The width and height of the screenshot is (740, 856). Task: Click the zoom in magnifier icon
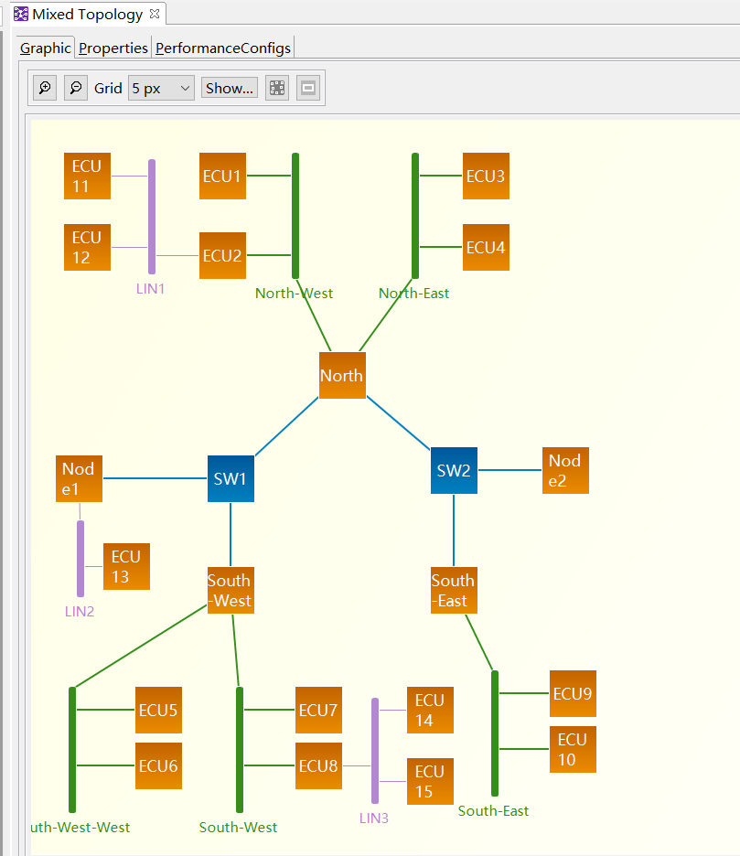(x=45, y=88)
